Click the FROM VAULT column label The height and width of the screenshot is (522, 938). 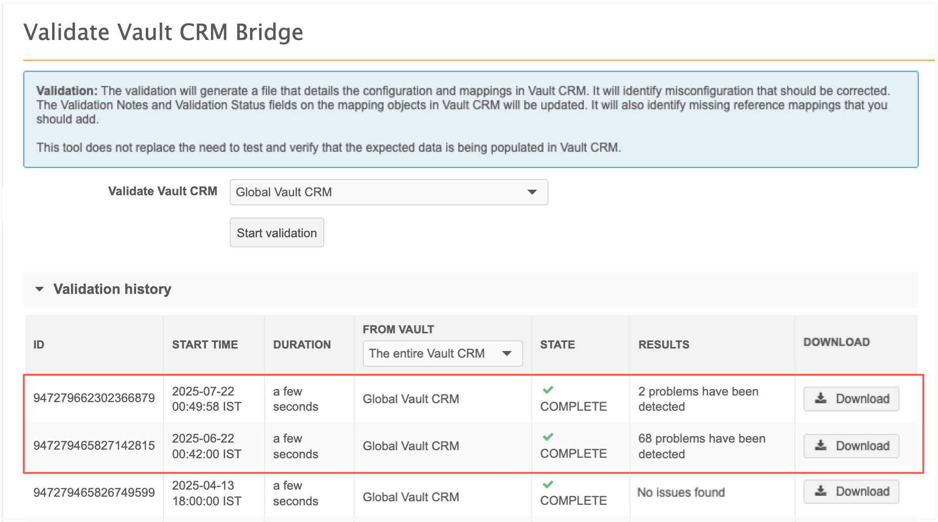398,329
